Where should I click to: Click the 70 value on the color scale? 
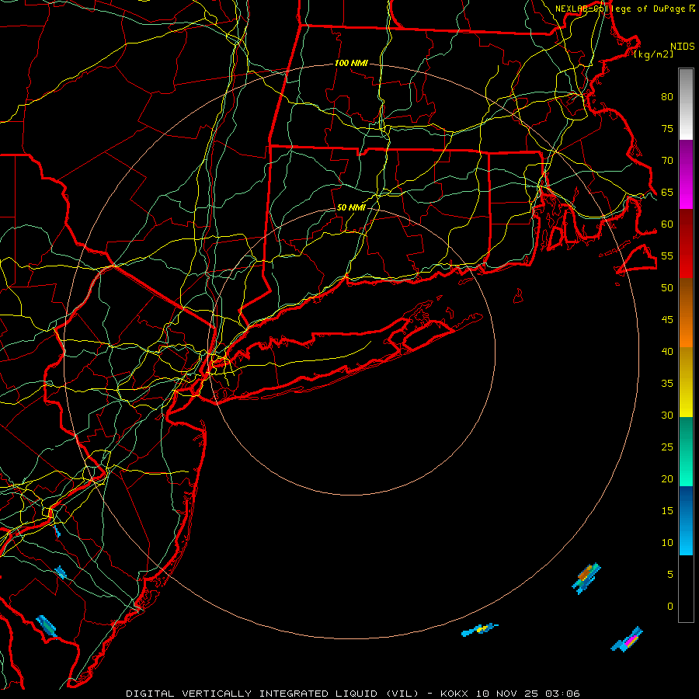click(x=667, y=161)
